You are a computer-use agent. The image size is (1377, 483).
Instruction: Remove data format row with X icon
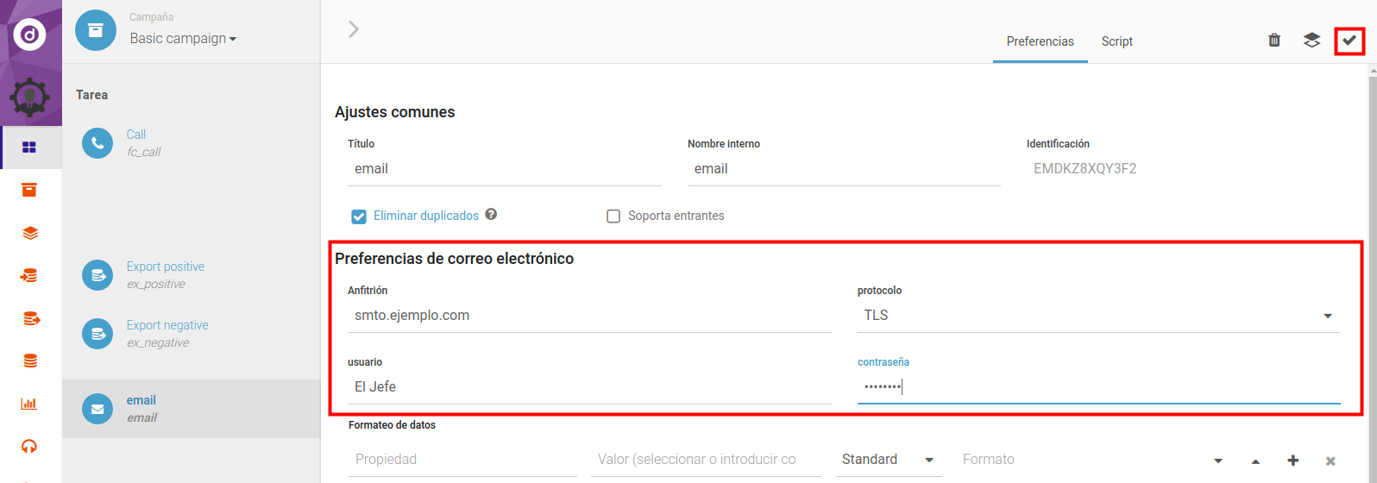[x=1330, y=461]
